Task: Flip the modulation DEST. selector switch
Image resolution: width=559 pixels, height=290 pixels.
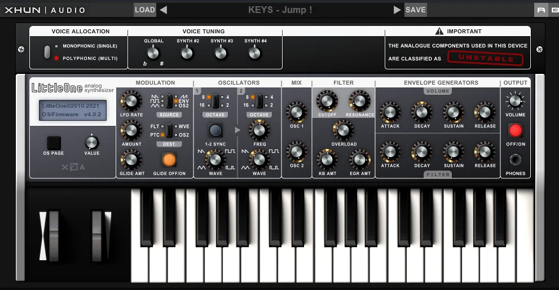Action: coord(169,130)
